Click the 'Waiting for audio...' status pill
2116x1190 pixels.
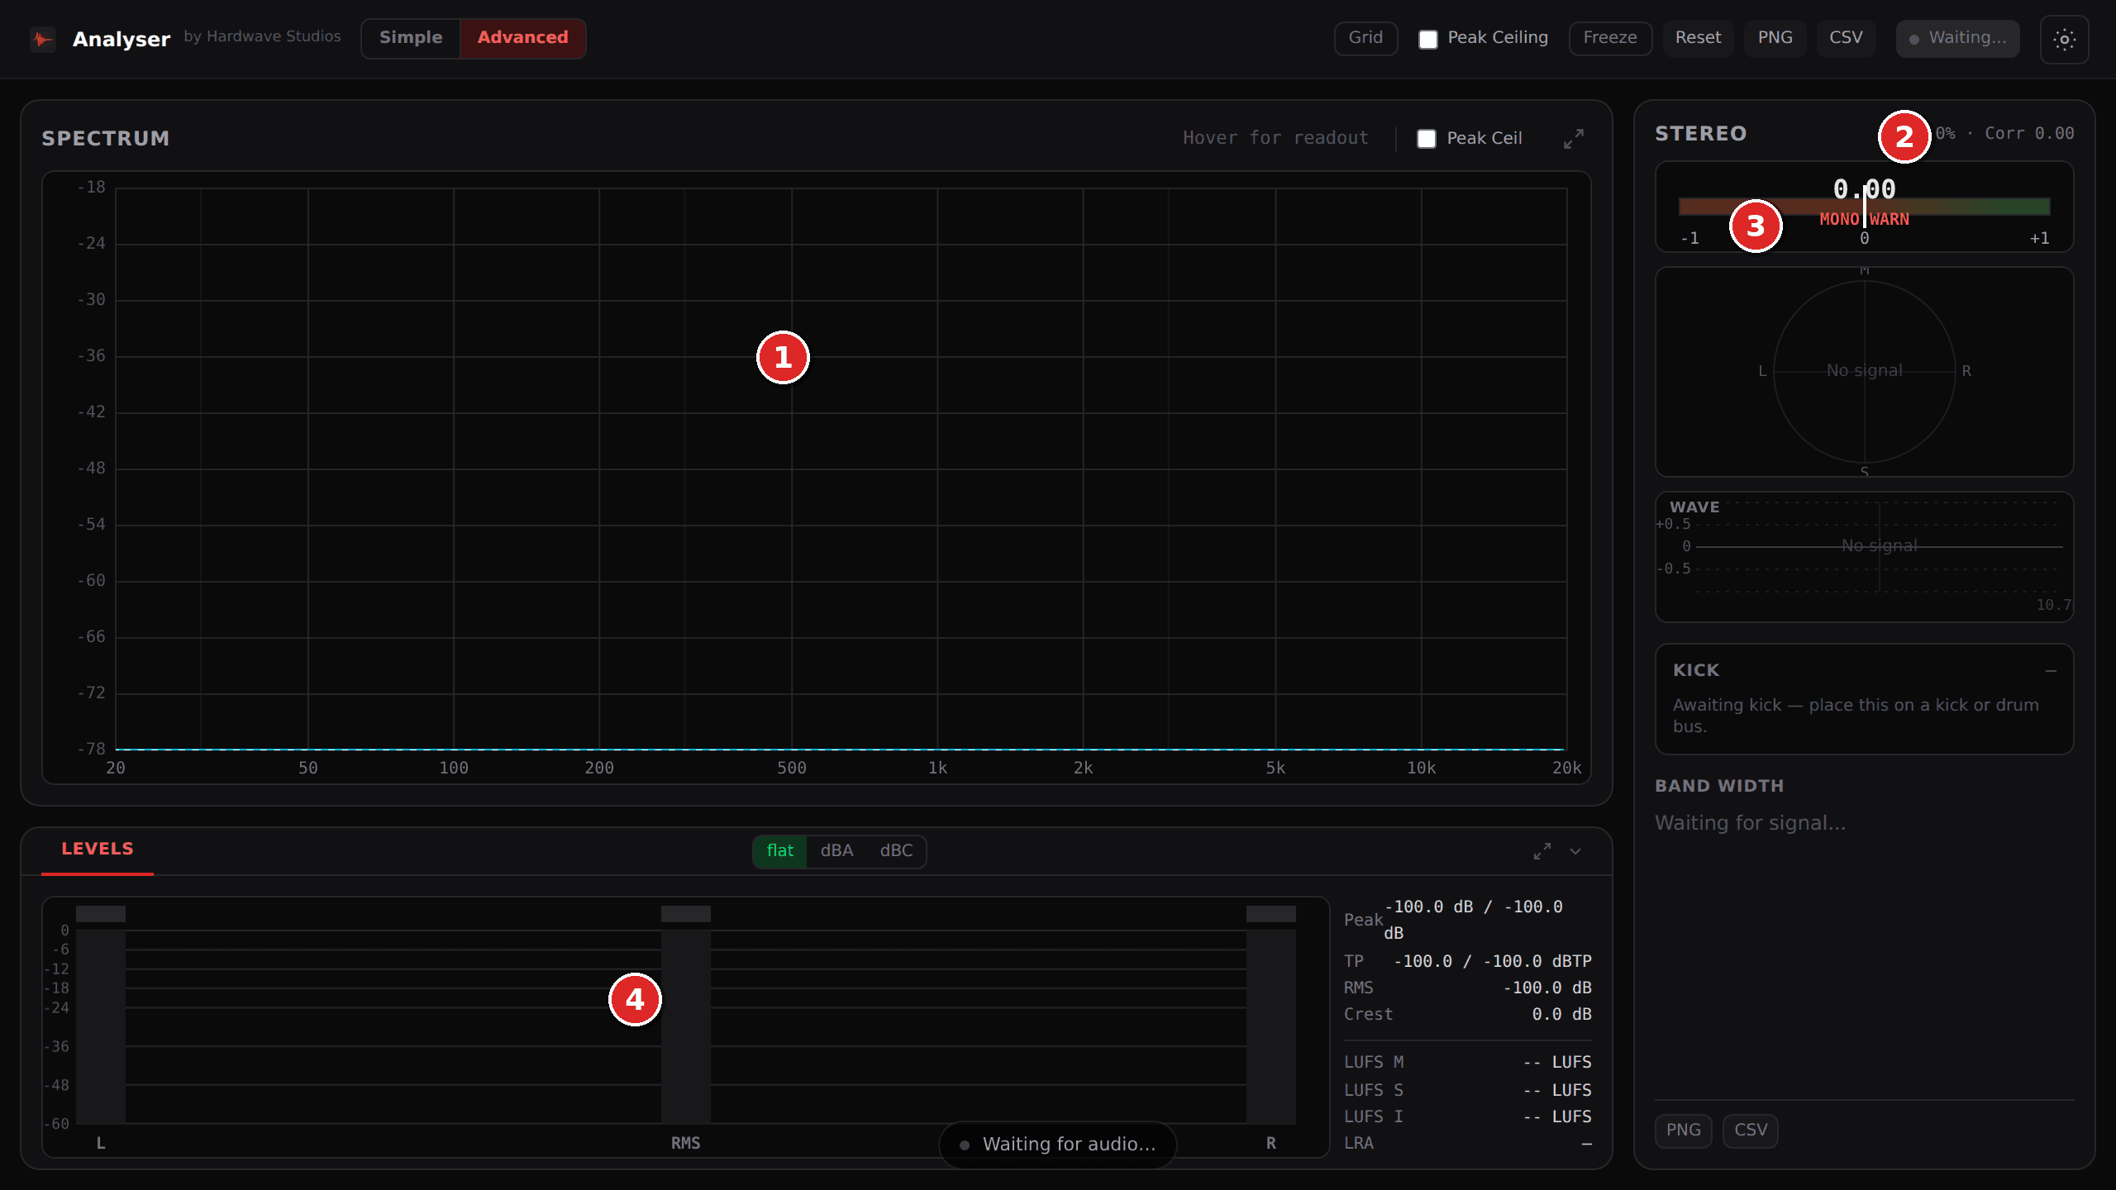click(1058, 1145)
